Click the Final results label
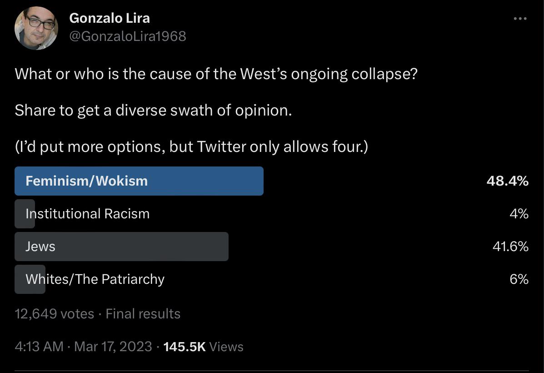Screen dimensions: 544x373 point(143,313)
